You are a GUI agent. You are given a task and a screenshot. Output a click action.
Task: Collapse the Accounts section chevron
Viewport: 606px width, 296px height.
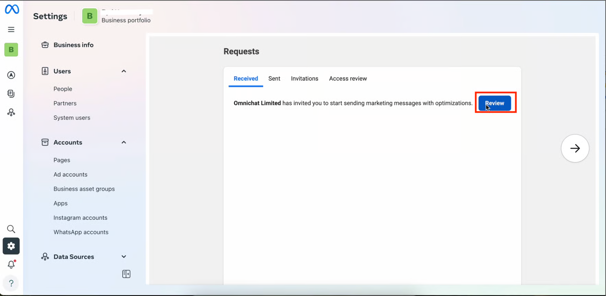124,143
